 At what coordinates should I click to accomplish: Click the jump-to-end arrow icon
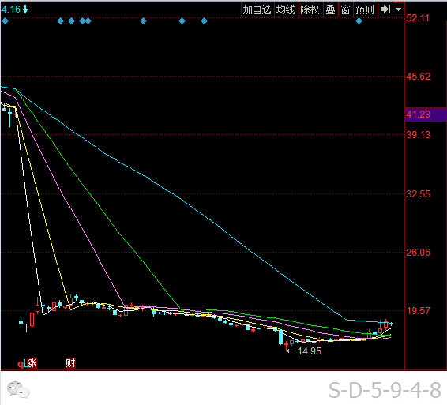385,9
